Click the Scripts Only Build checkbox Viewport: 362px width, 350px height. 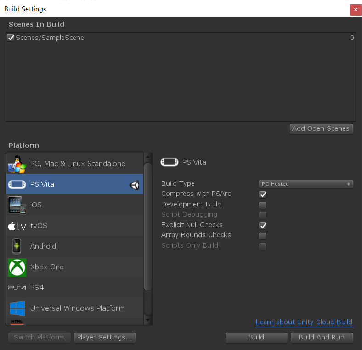point(262,246)
